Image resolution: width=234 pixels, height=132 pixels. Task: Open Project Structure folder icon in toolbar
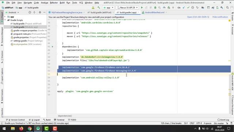[203, 8]
